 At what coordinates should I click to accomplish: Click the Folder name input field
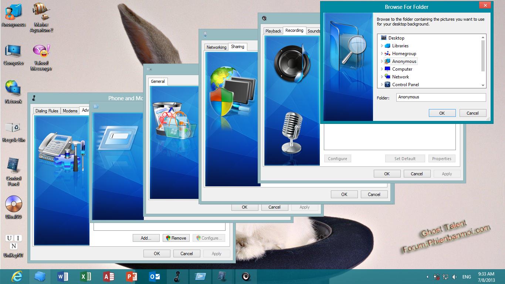click(441, 97)
